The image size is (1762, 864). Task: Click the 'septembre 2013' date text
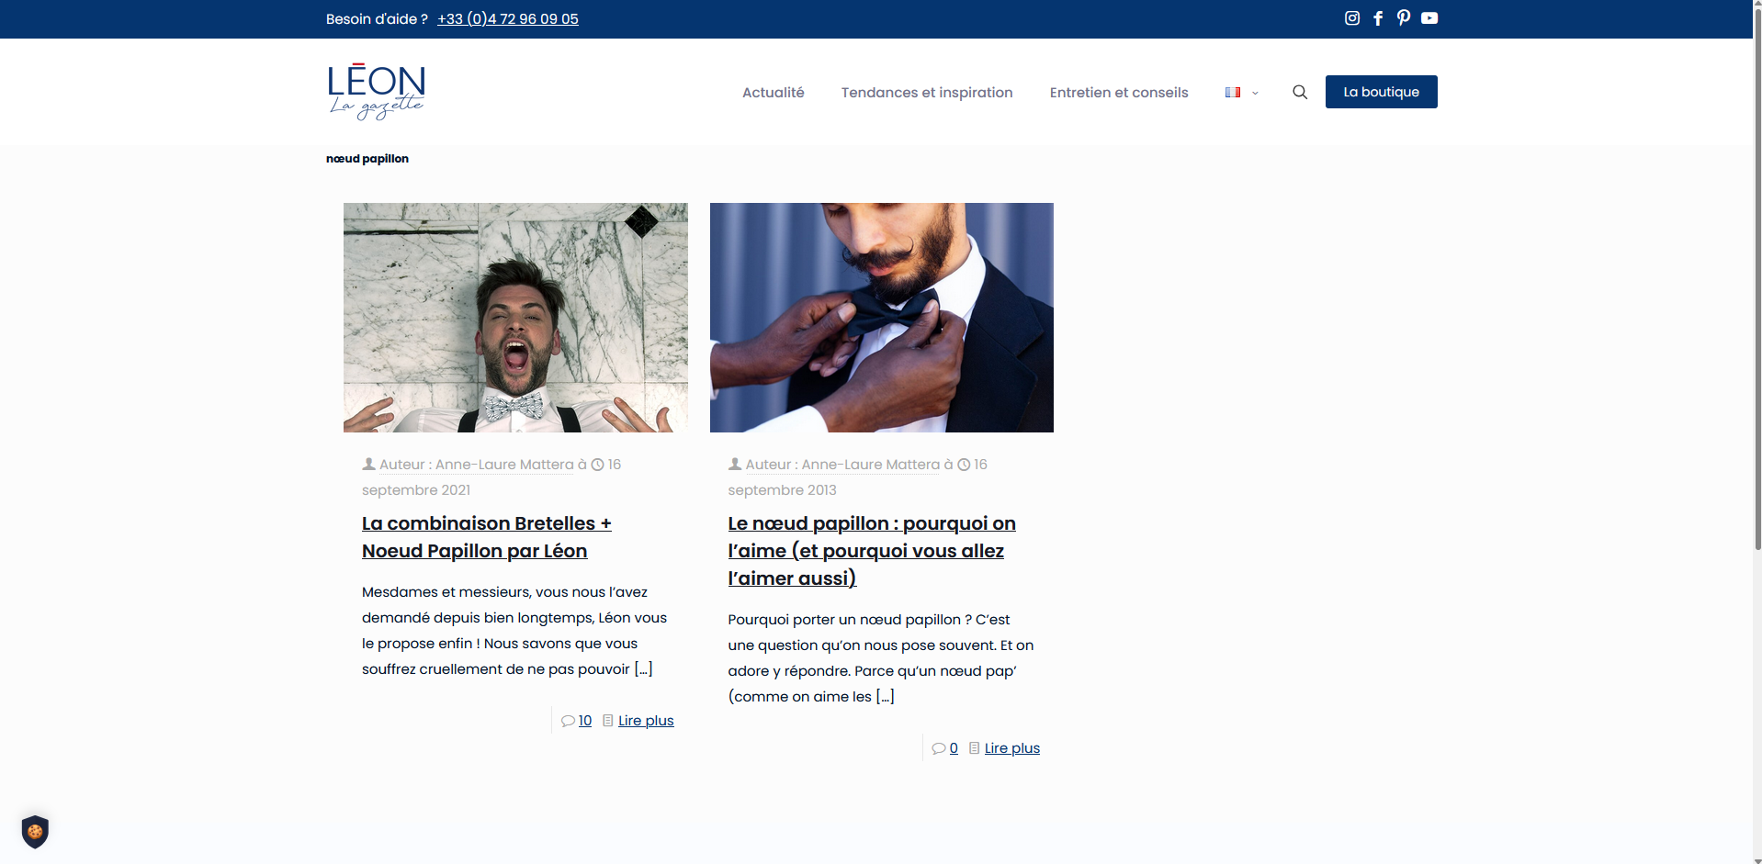pyautogui.click(x=783, y=490)
